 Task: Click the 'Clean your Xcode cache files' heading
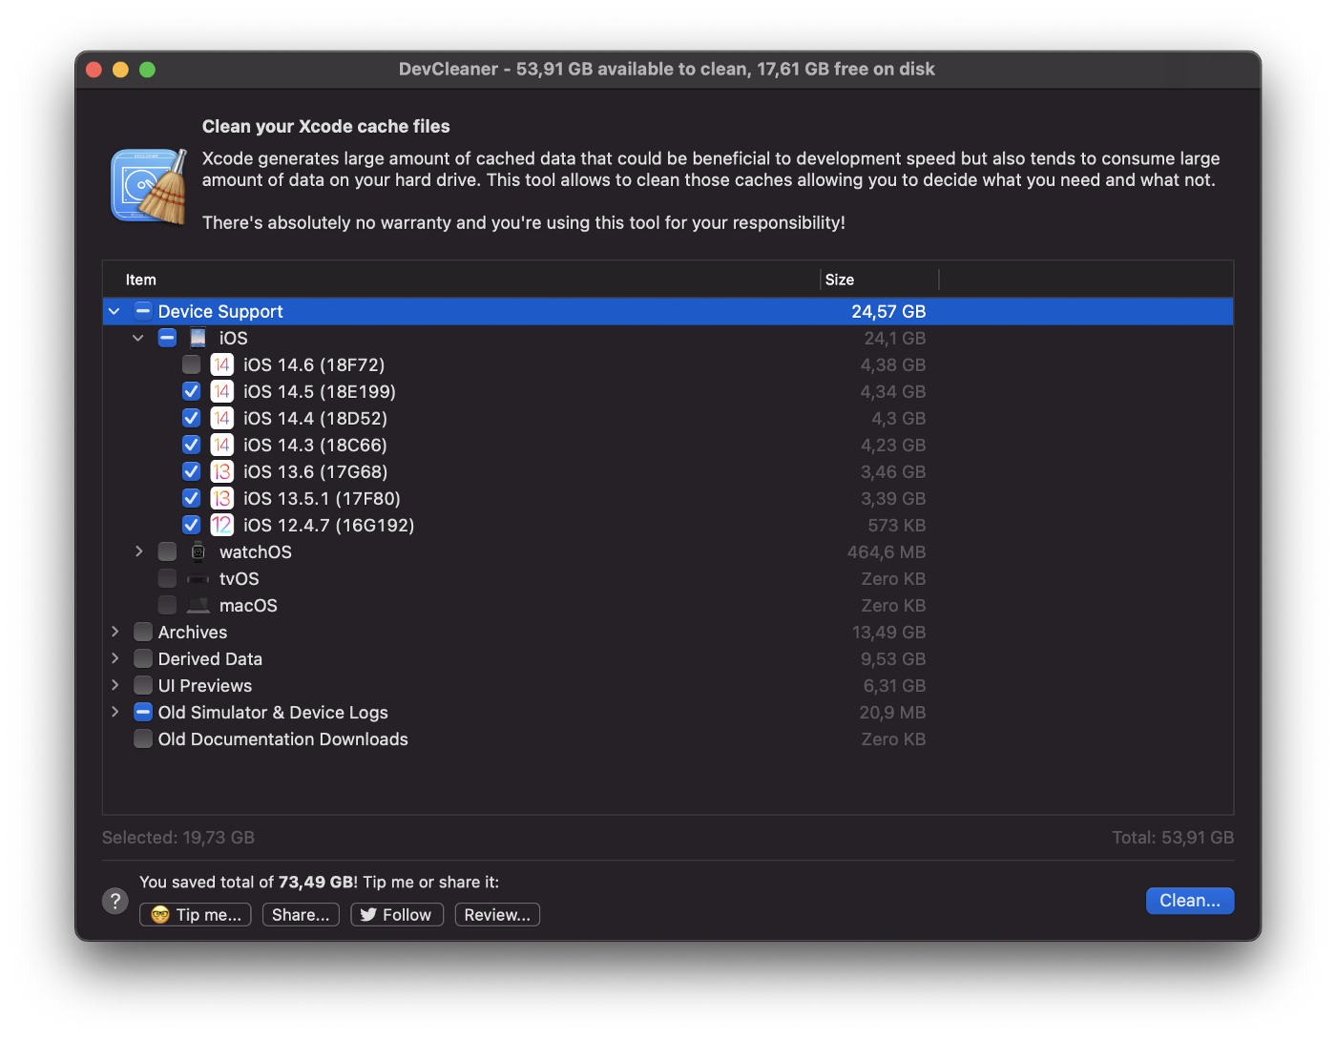[x=326, y=126]
